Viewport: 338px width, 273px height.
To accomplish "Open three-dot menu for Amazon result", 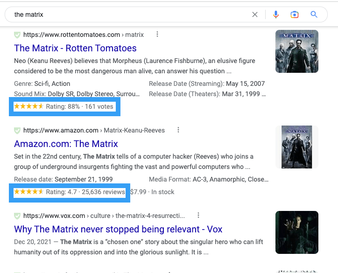I will [178, 130].
